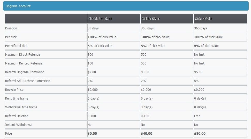Screen dimensions: 251x139
Task: Click the $40.00 Silver price cell
Action: (x=167, y=133)
